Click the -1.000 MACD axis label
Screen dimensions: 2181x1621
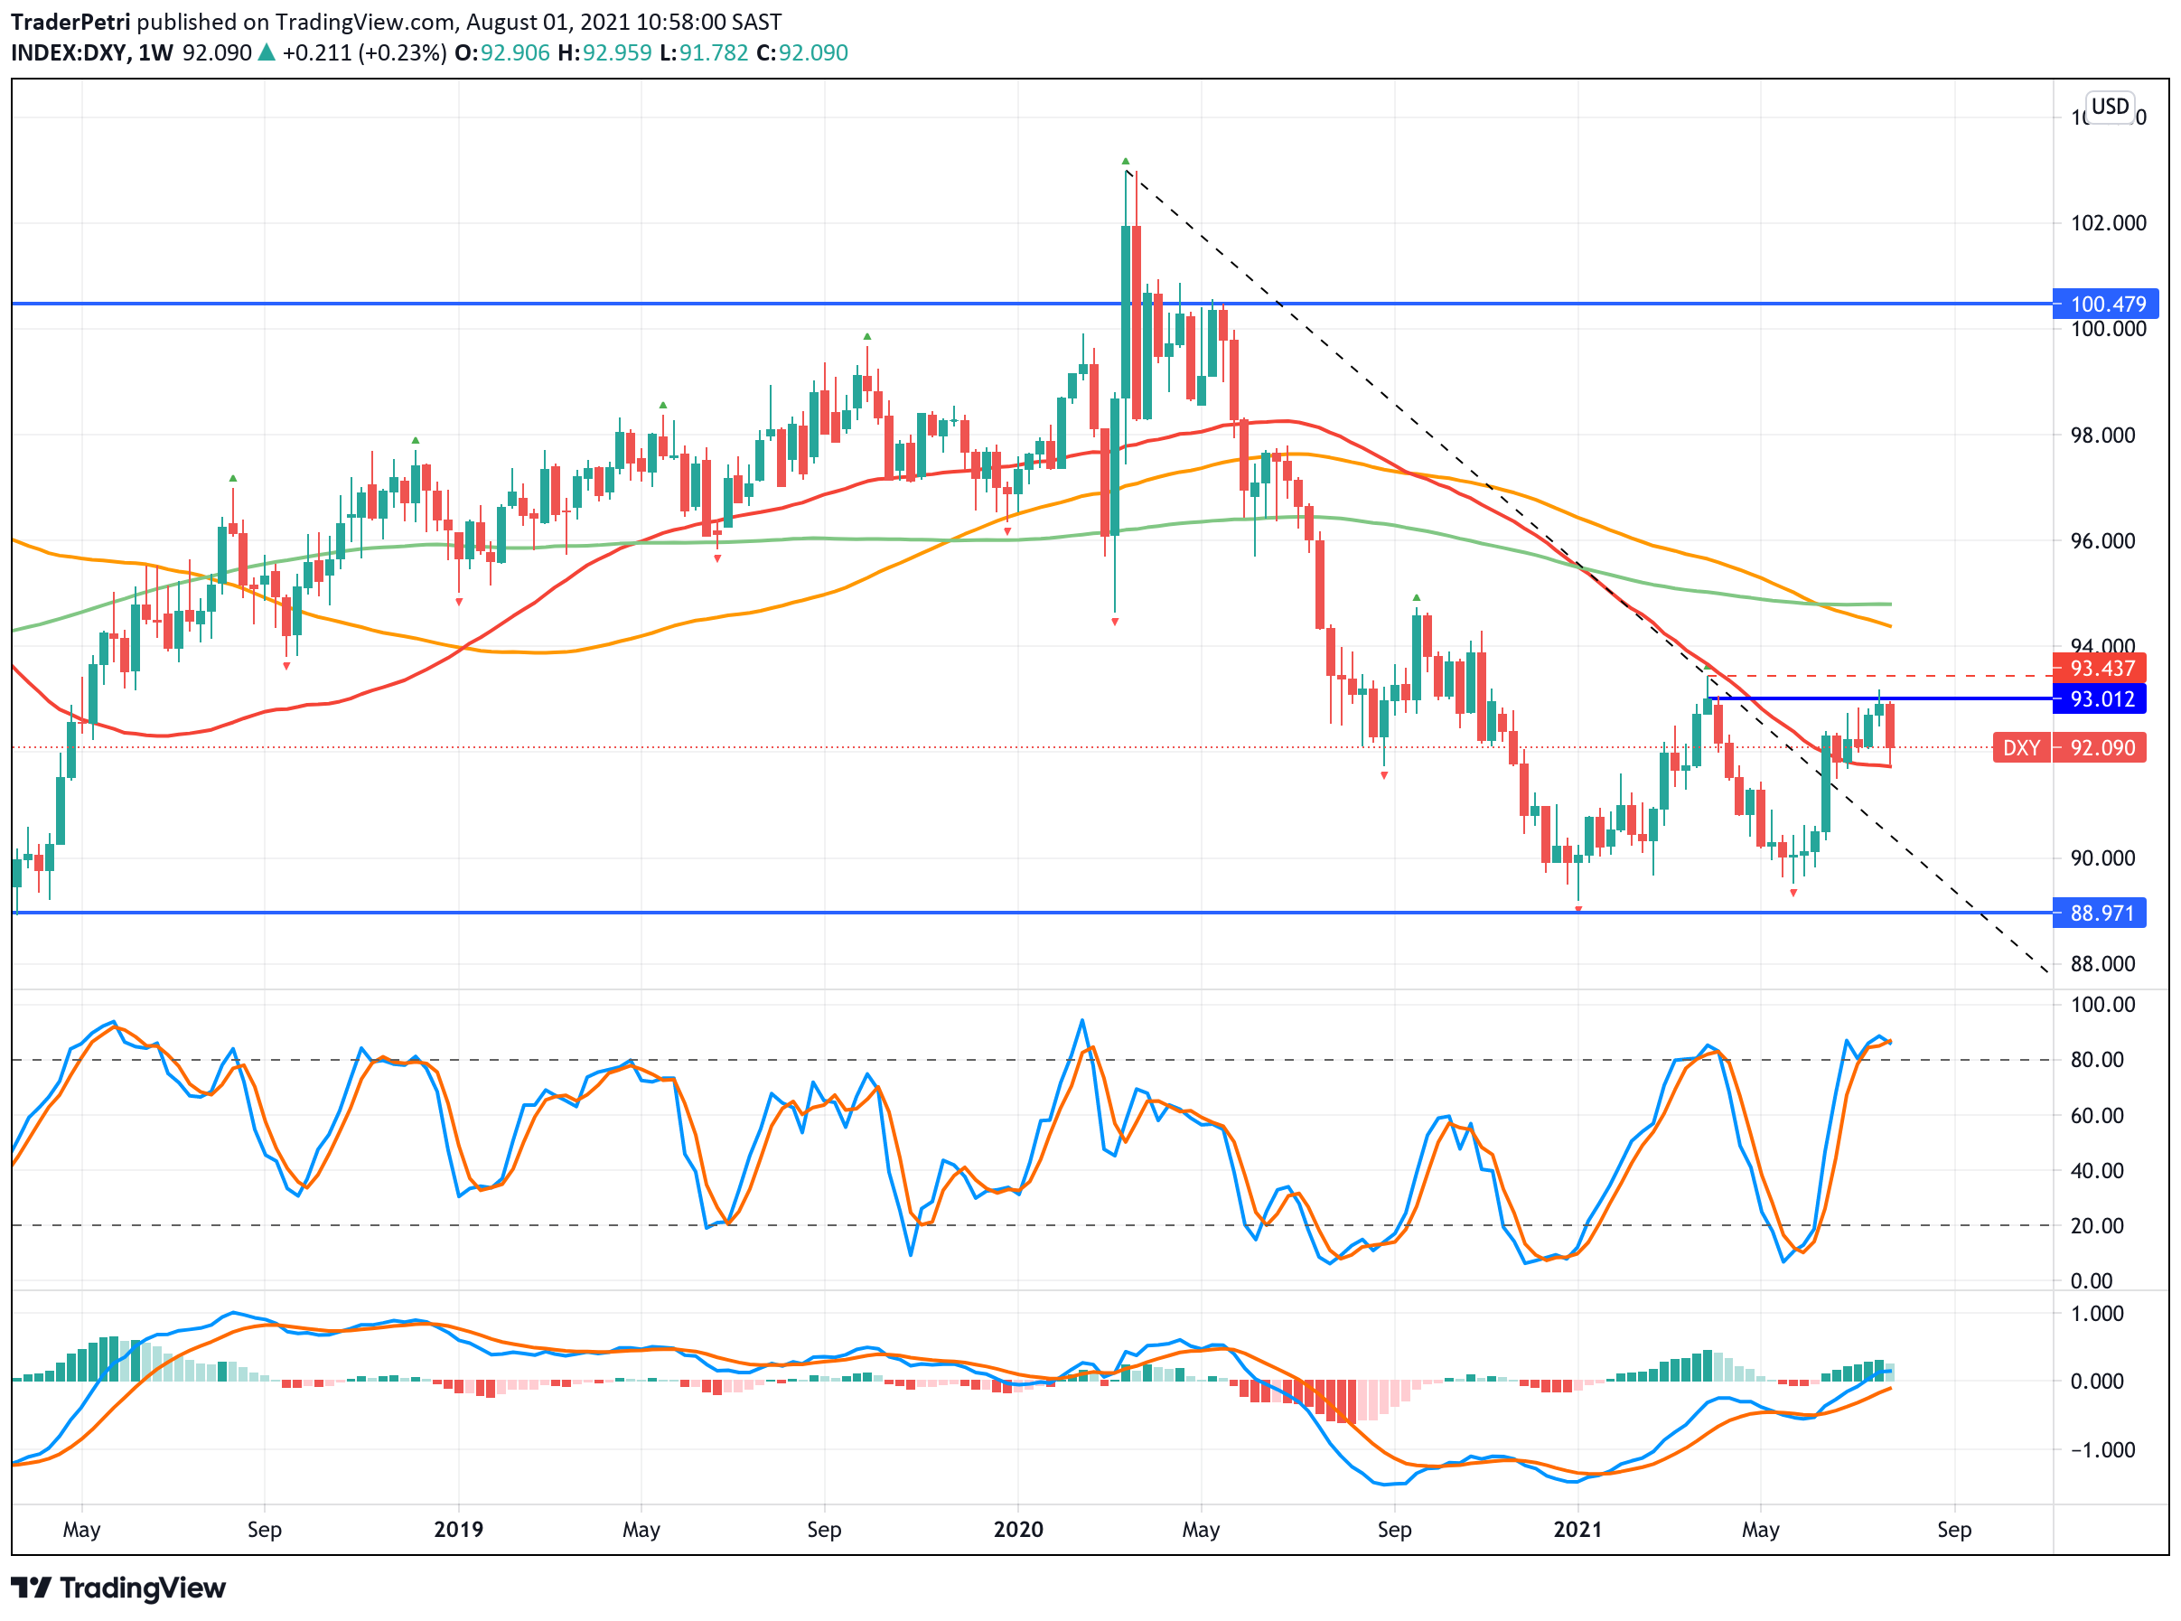pos(2101,1449)
